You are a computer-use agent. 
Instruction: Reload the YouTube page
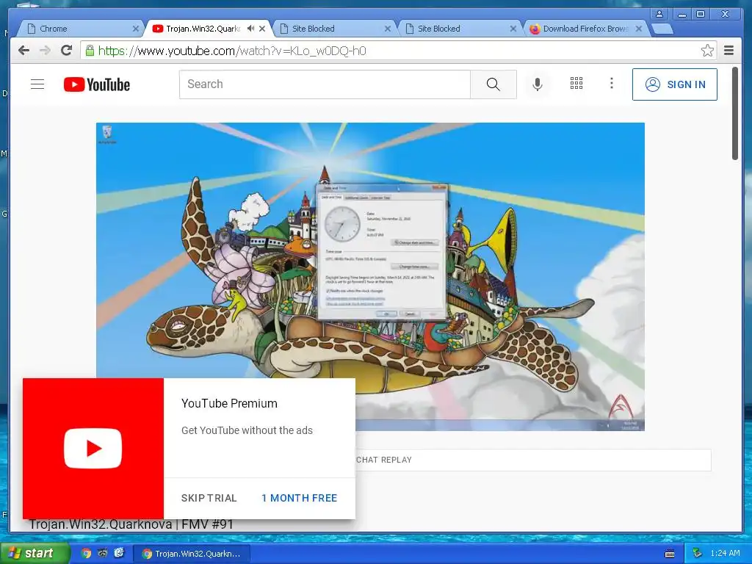point(66,51)
